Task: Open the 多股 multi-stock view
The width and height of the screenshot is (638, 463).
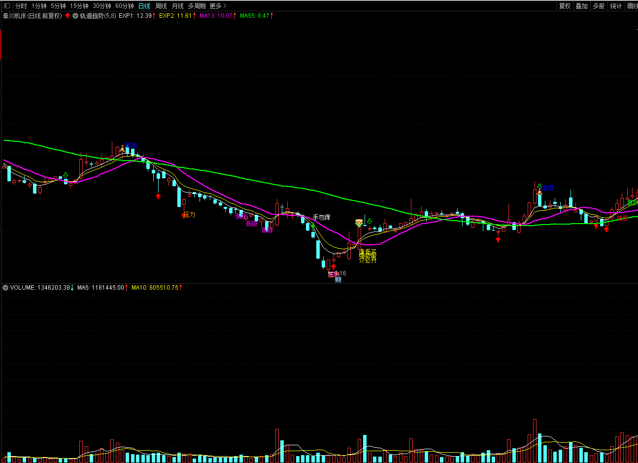Action: [599, 6]
